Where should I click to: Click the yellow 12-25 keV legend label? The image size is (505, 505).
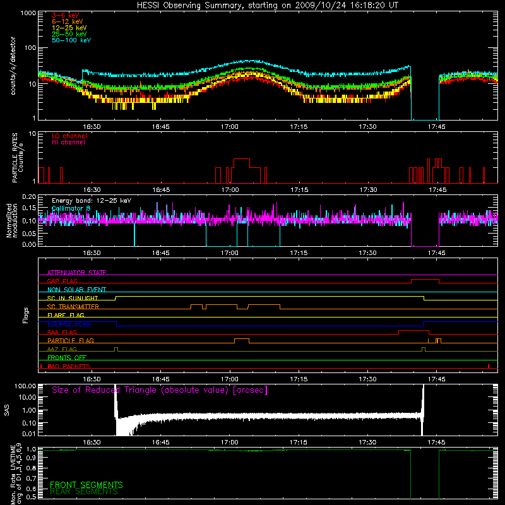(x=69, y=28)
